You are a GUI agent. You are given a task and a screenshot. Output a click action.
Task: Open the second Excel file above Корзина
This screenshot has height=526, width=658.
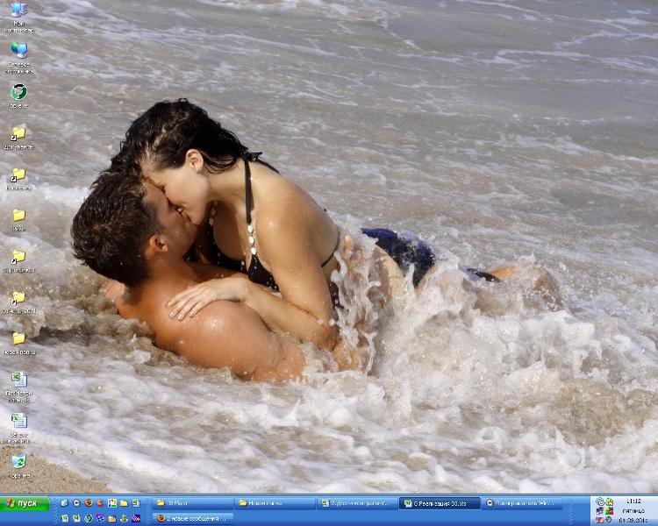(18, 421)
